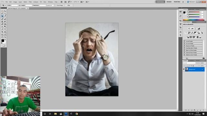Viewport: 207px width, 116px height.
Task: Select the Healing Brush tool
Action: (2, 19)
